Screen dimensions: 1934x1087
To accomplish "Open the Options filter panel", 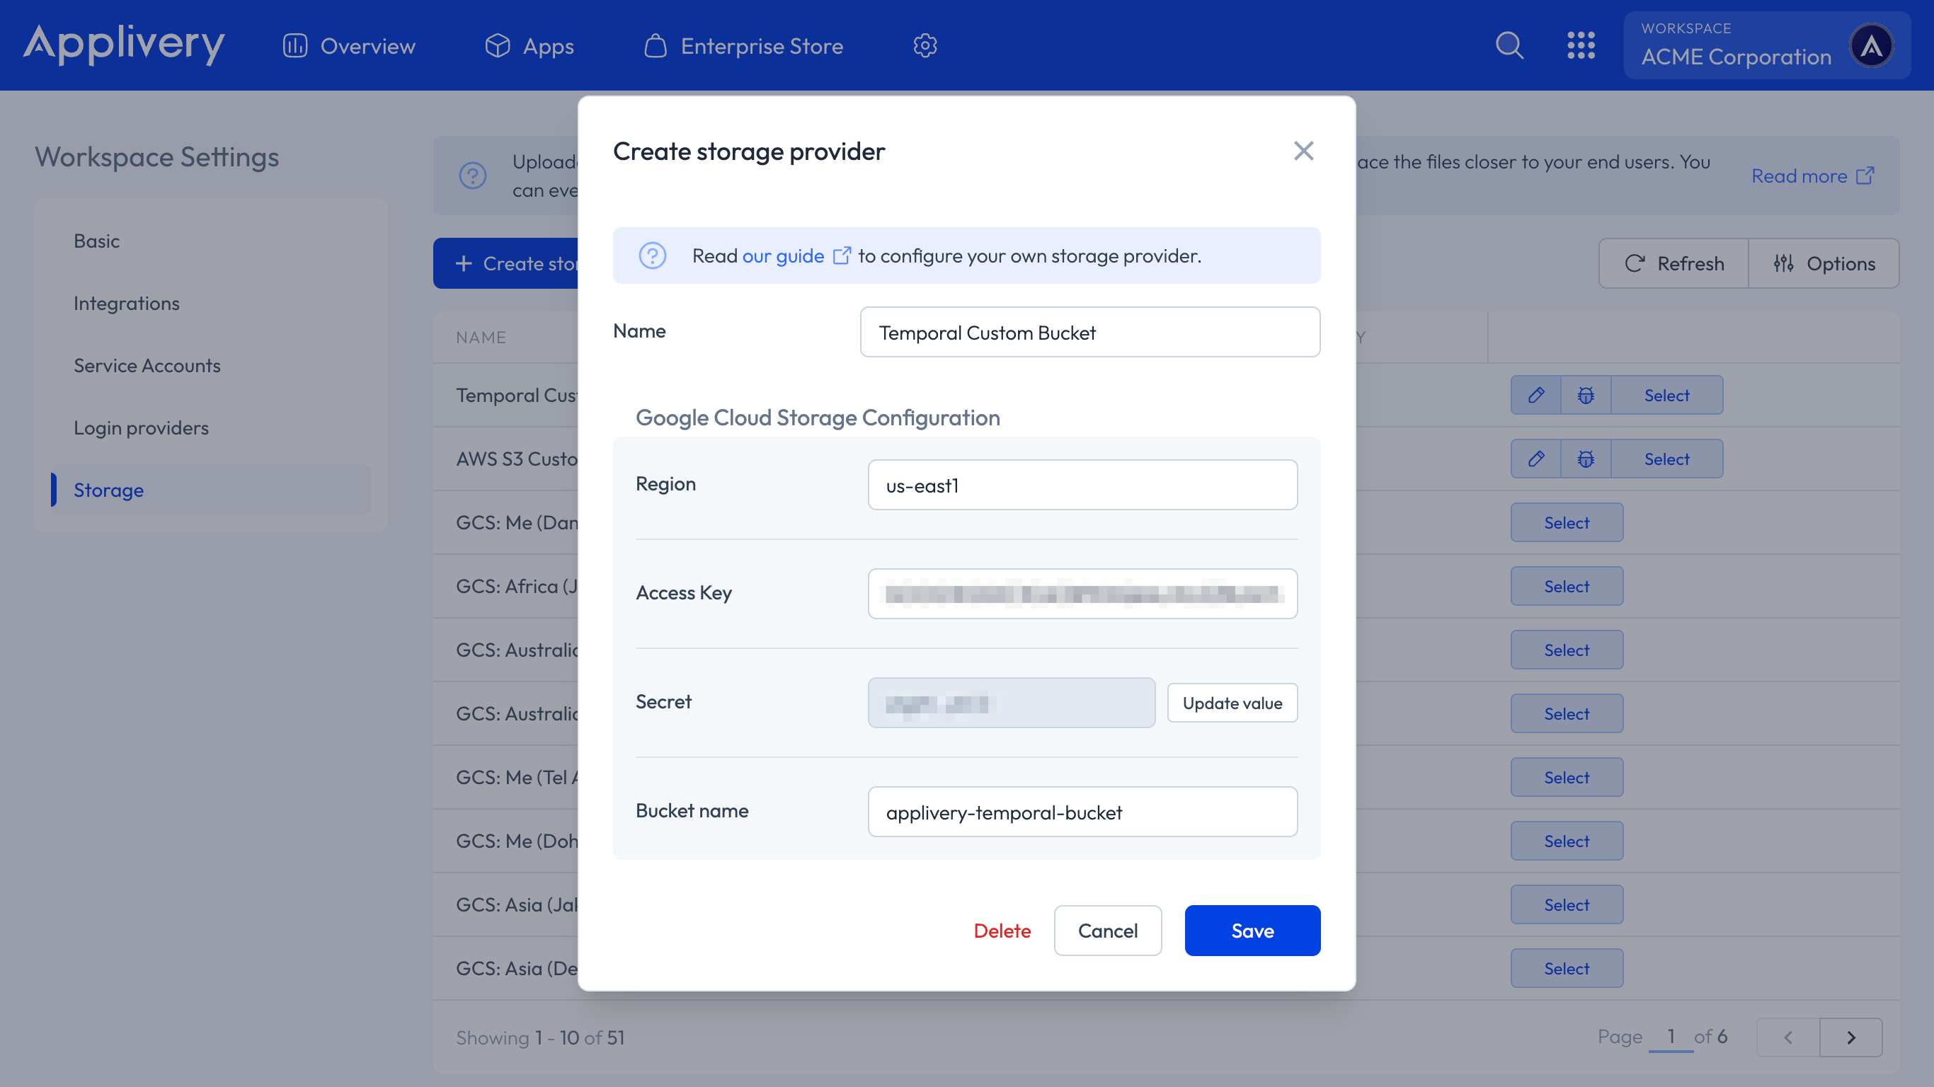I will [1824, 263].
